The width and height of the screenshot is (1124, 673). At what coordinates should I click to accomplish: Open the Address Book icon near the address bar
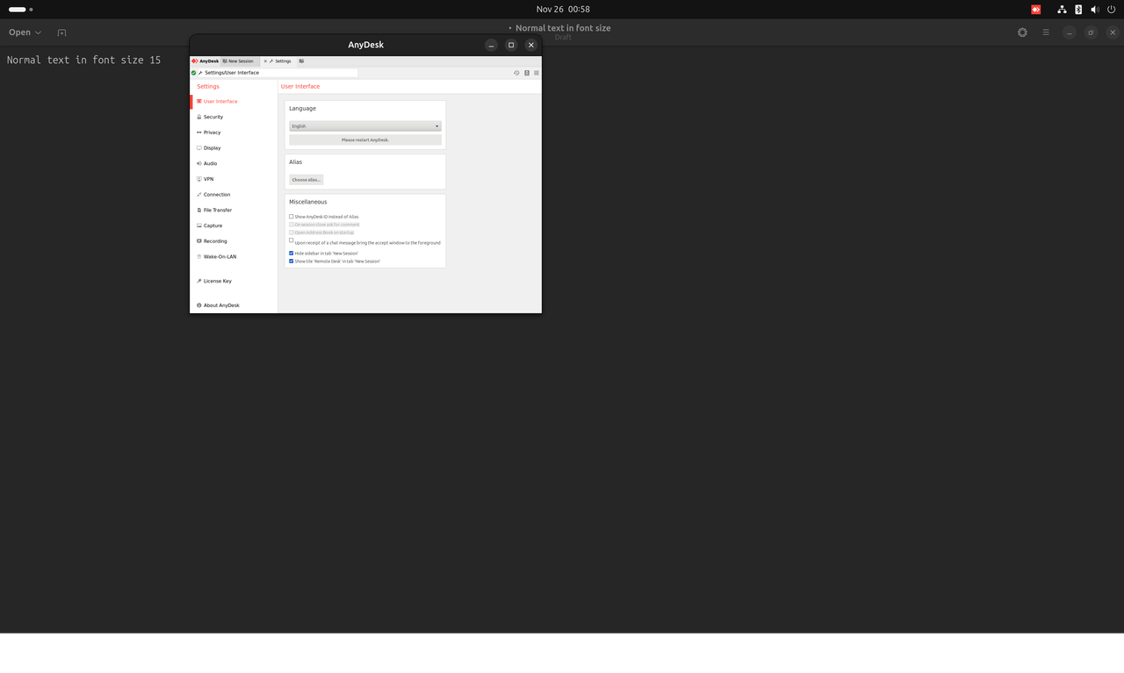point(527,73)
